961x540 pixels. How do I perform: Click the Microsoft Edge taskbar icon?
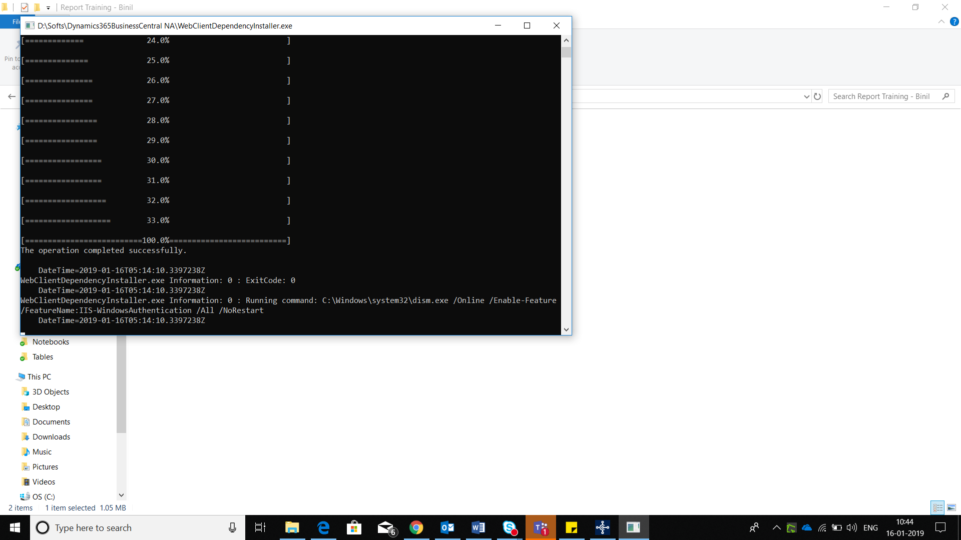323,527
